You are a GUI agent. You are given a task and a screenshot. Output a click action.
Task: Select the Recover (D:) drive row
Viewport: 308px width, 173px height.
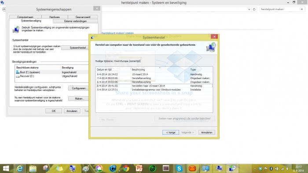click(52, 76)
